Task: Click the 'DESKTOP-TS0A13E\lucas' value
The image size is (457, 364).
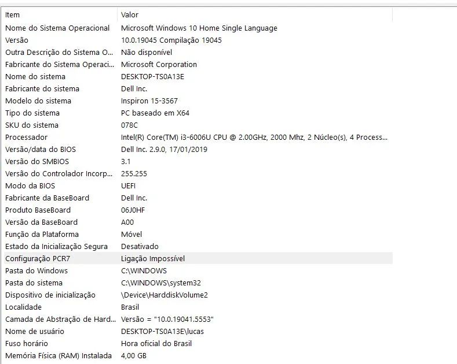Action: 162,332
